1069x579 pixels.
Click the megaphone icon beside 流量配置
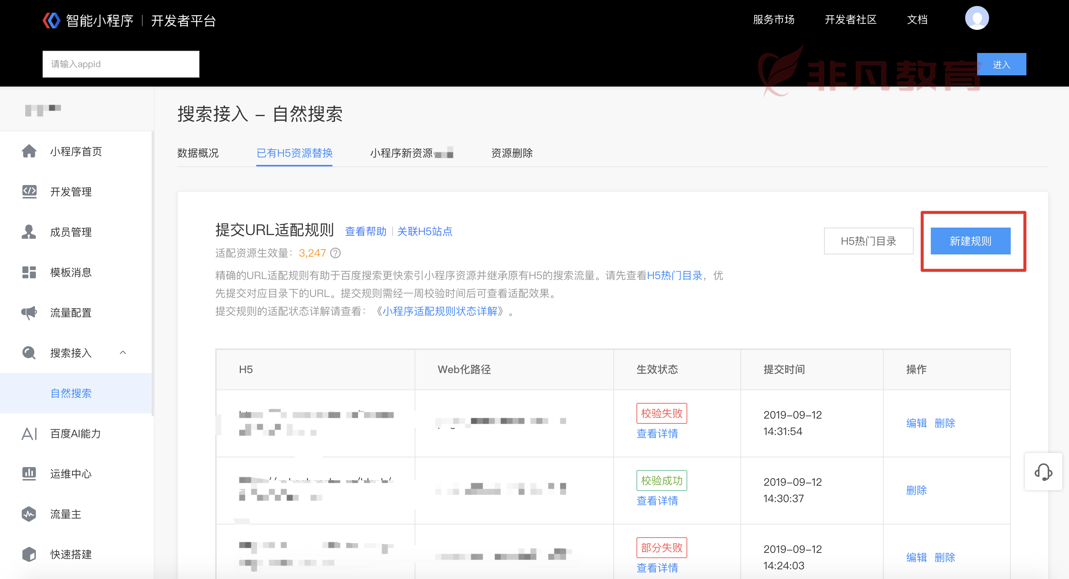[29, 313]
